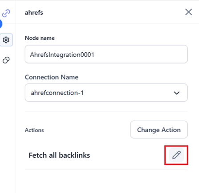The width and height of the screenshot is (199, 193).
Task: Focus the Node name input field
Action: click(106, 54)
